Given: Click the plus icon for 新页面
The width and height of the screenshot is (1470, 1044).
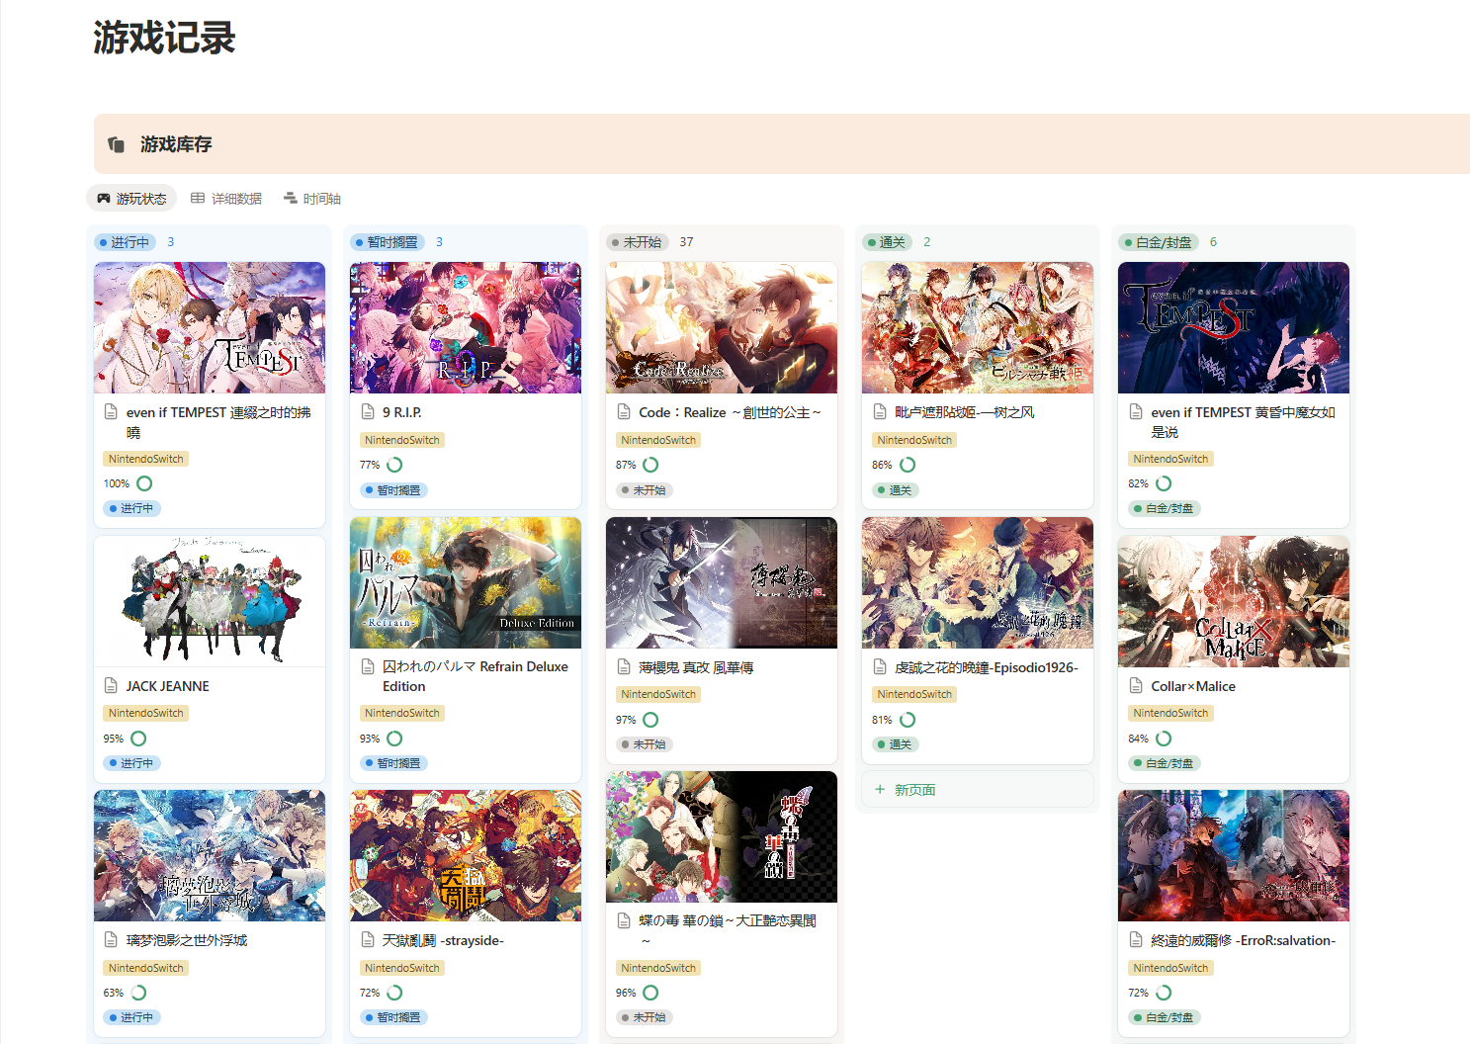Looking at the screenshot, I should click(x=880, y=790).
